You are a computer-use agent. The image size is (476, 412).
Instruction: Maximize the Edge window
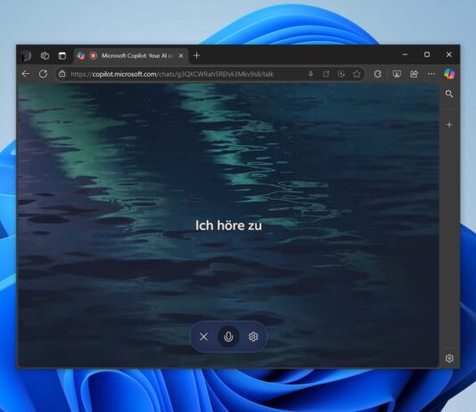tap(427, 54)
